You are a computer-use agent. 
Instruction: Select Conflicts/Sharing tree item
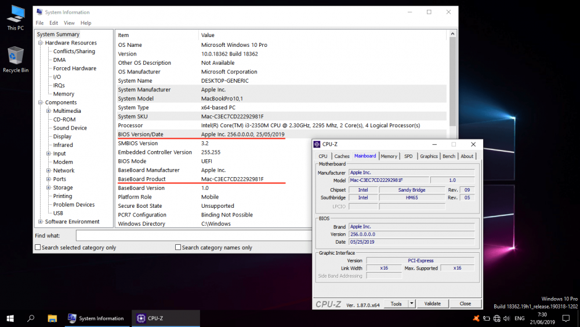pyautogui.click(x=74, y=52)
